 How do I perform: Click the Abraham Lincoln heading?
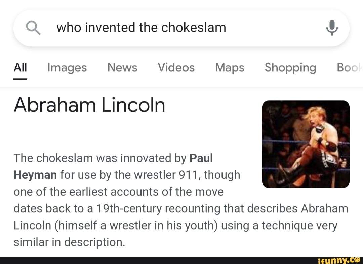pyautogui.click(x=89, y=105)
